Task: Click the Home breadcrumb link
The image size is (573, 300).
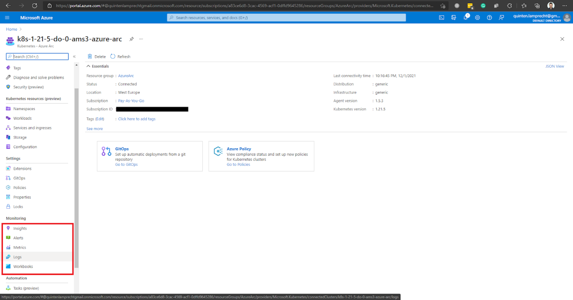Action: pyautogui.click(x=12, y=29)
